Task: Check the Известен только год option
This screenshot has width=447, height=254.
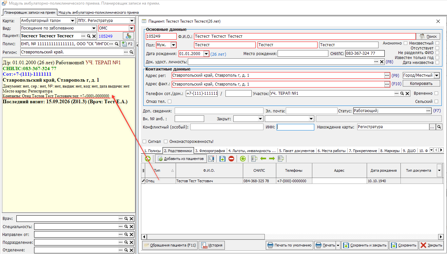Action: pyautogui.click(x=437, y=58)
